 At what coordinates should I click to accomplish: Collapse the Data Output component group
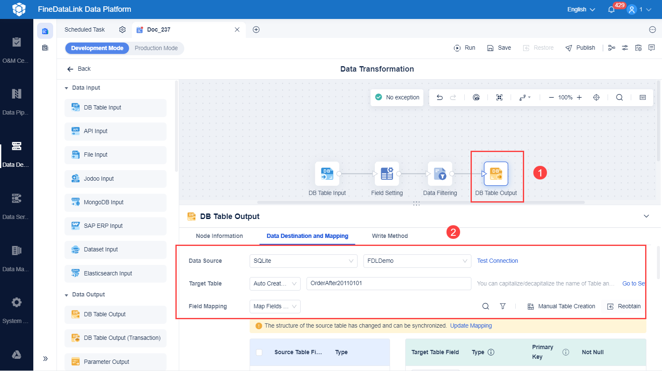pos(66,295)
